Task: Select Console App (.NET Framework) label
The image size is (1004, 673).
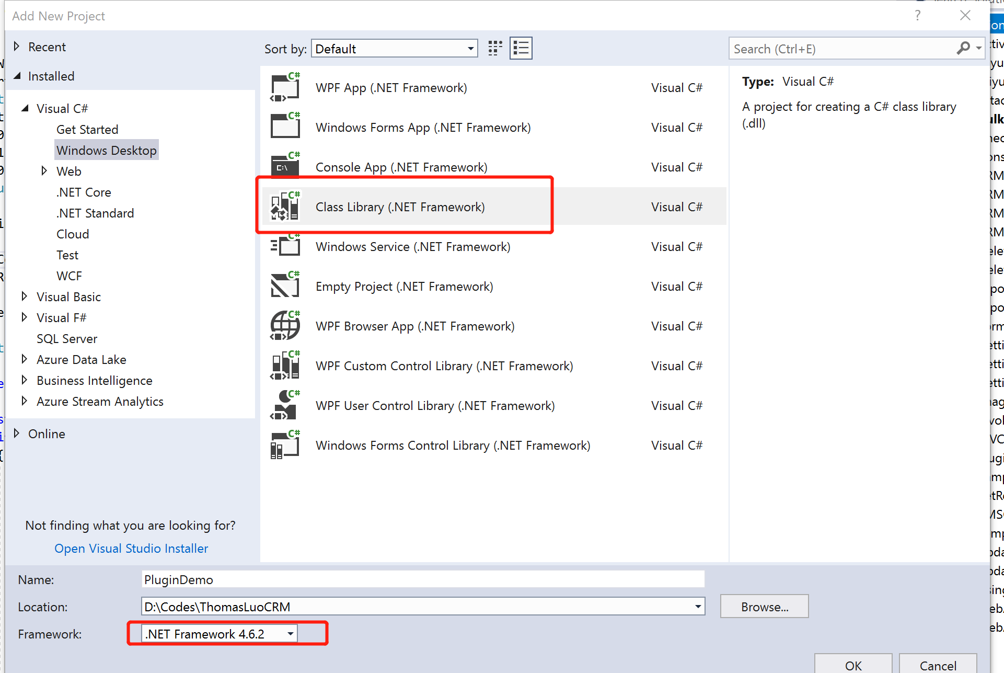Action: point(401,167)
